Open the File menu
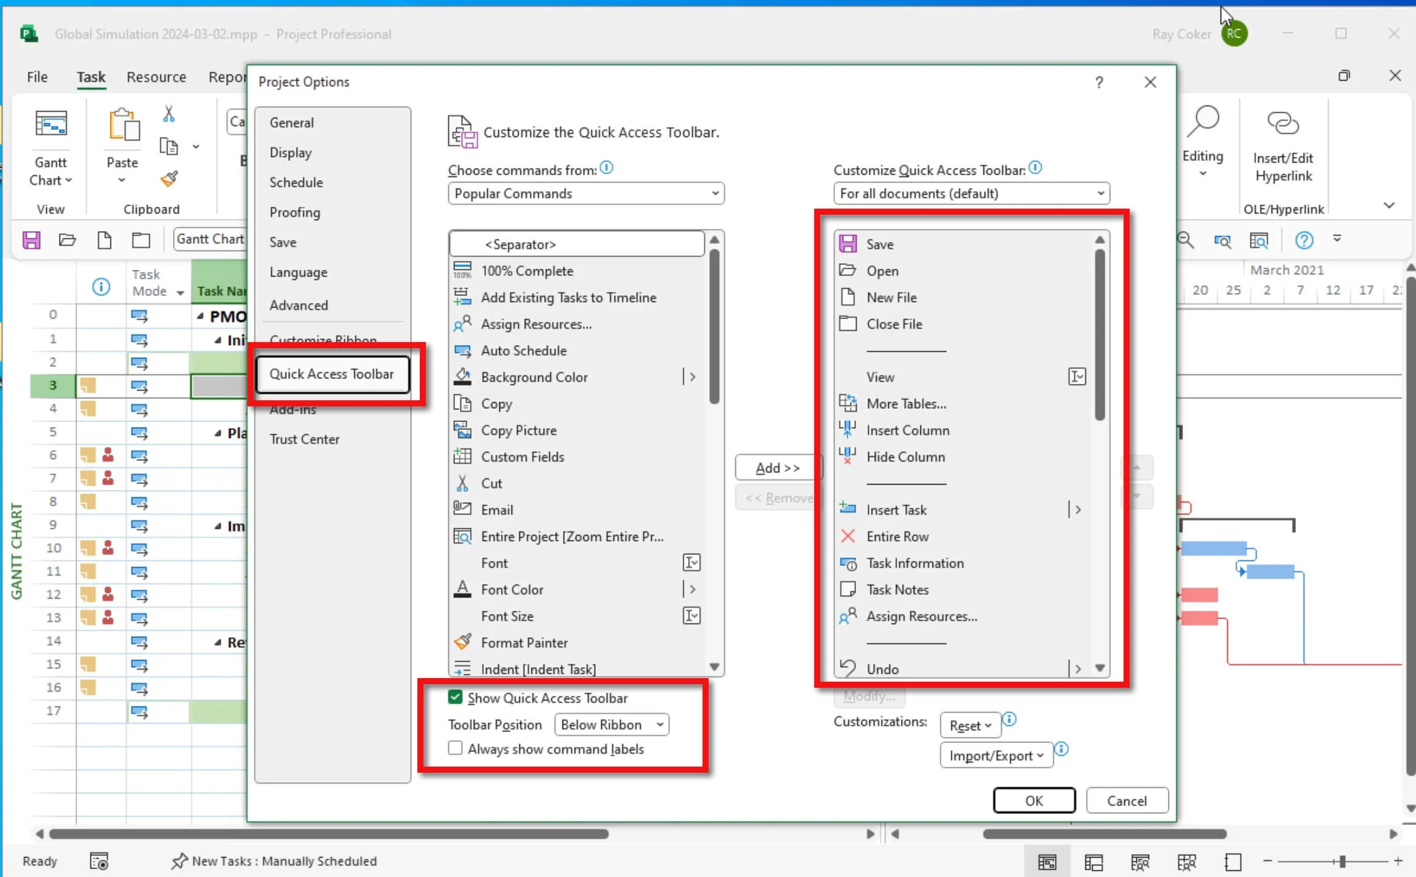The width and height of the screenshot is (1416, 877). [37, 77]
